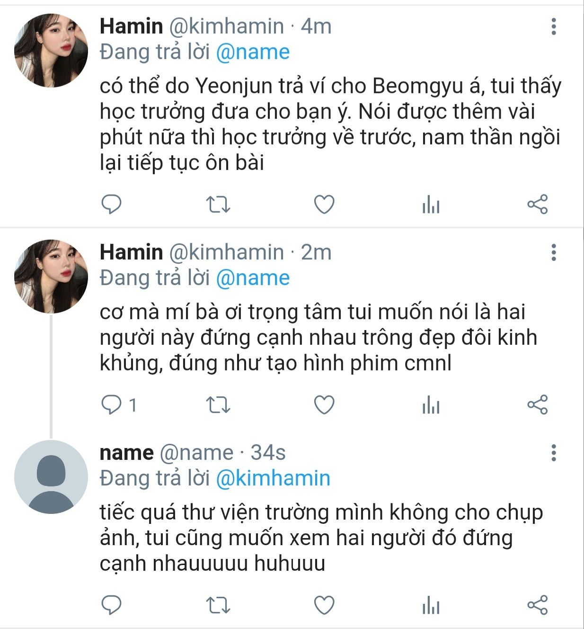
Task: Retweet name's reply about the library
Action: 218,605
